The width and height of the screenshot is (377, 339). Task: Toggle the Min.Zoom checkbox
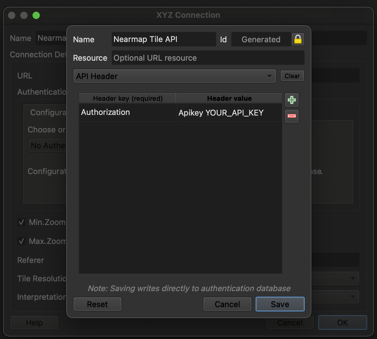coord(21,222)
